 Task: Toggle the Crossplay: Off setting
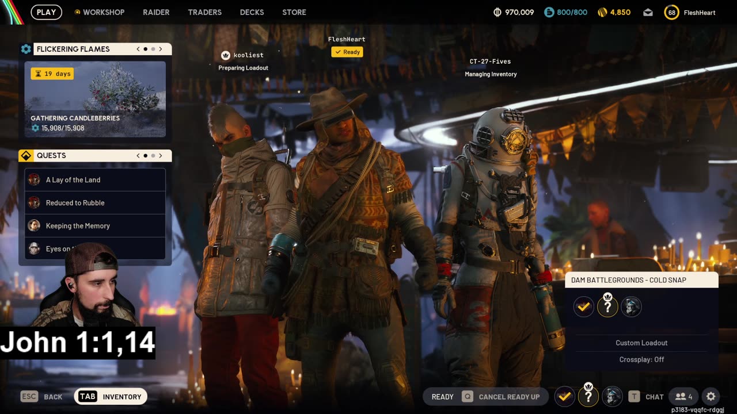pos(641,359)
